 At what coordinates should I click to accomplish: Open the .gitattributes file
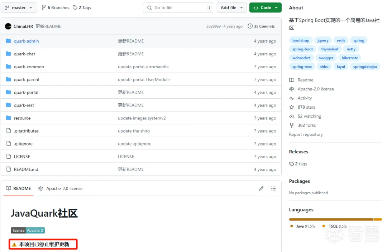pyautogui.click(x=26, y=131)
